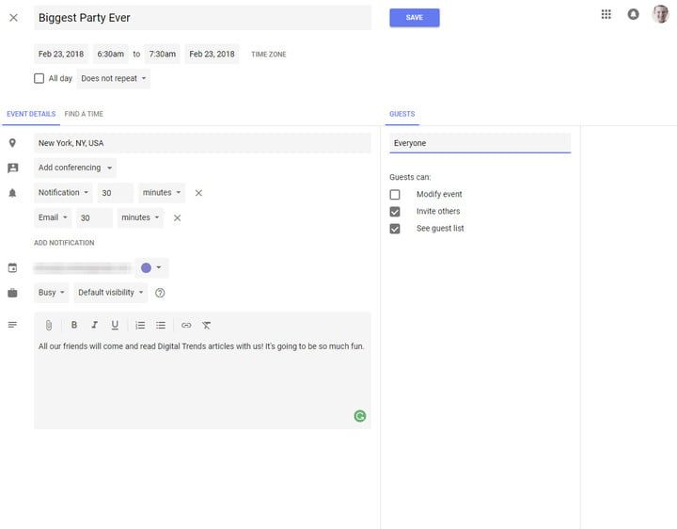Click the Save button

414,18
